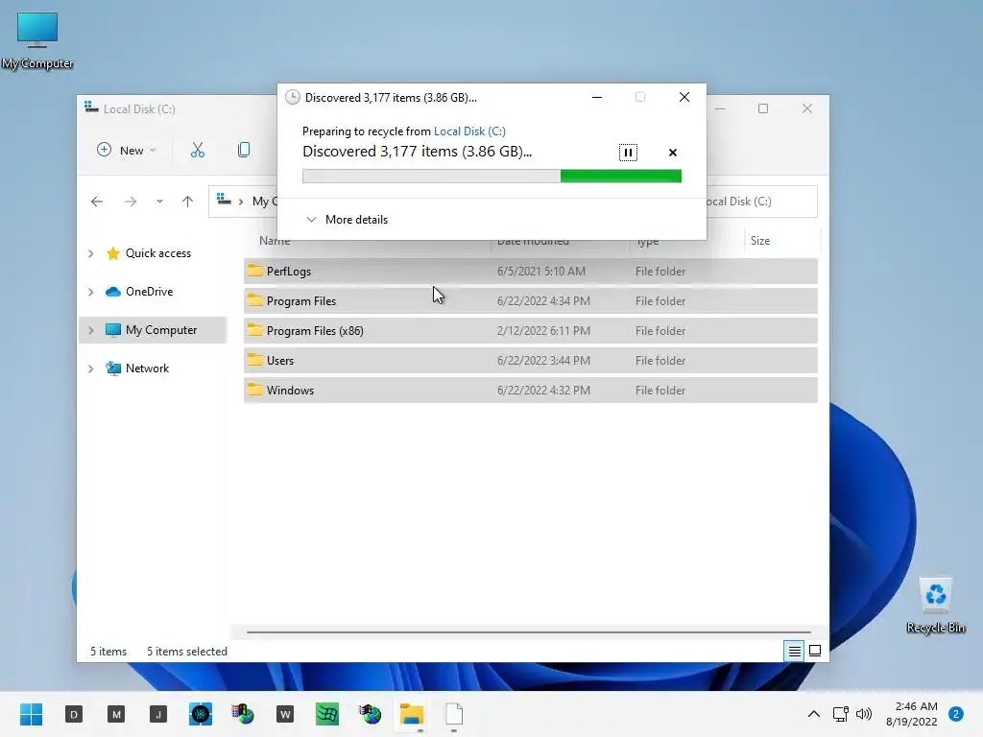
Task: Click the recycle progress bar
Action: pos(491,177)
